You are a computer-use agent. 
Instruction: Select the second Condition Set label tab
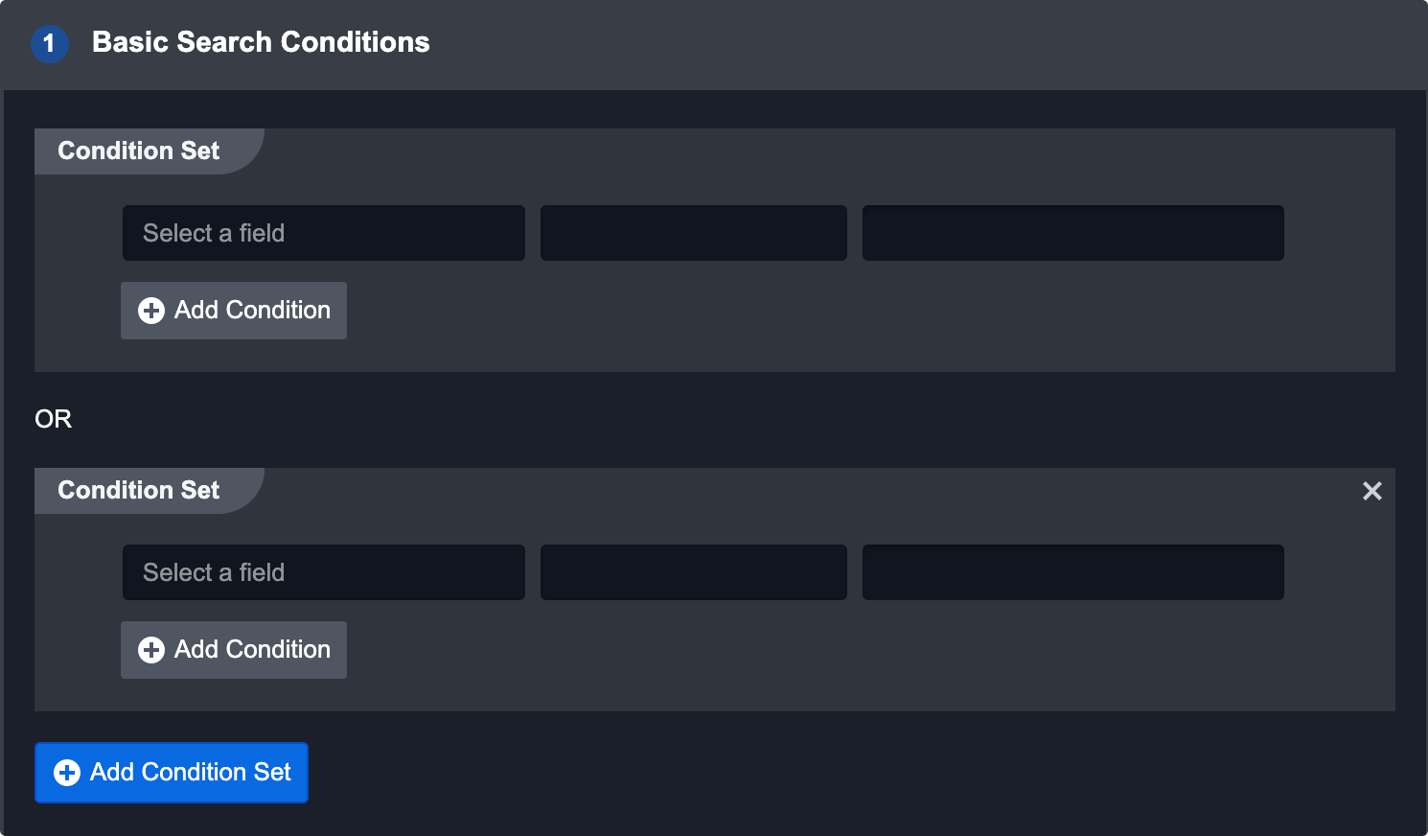[139, 491]
